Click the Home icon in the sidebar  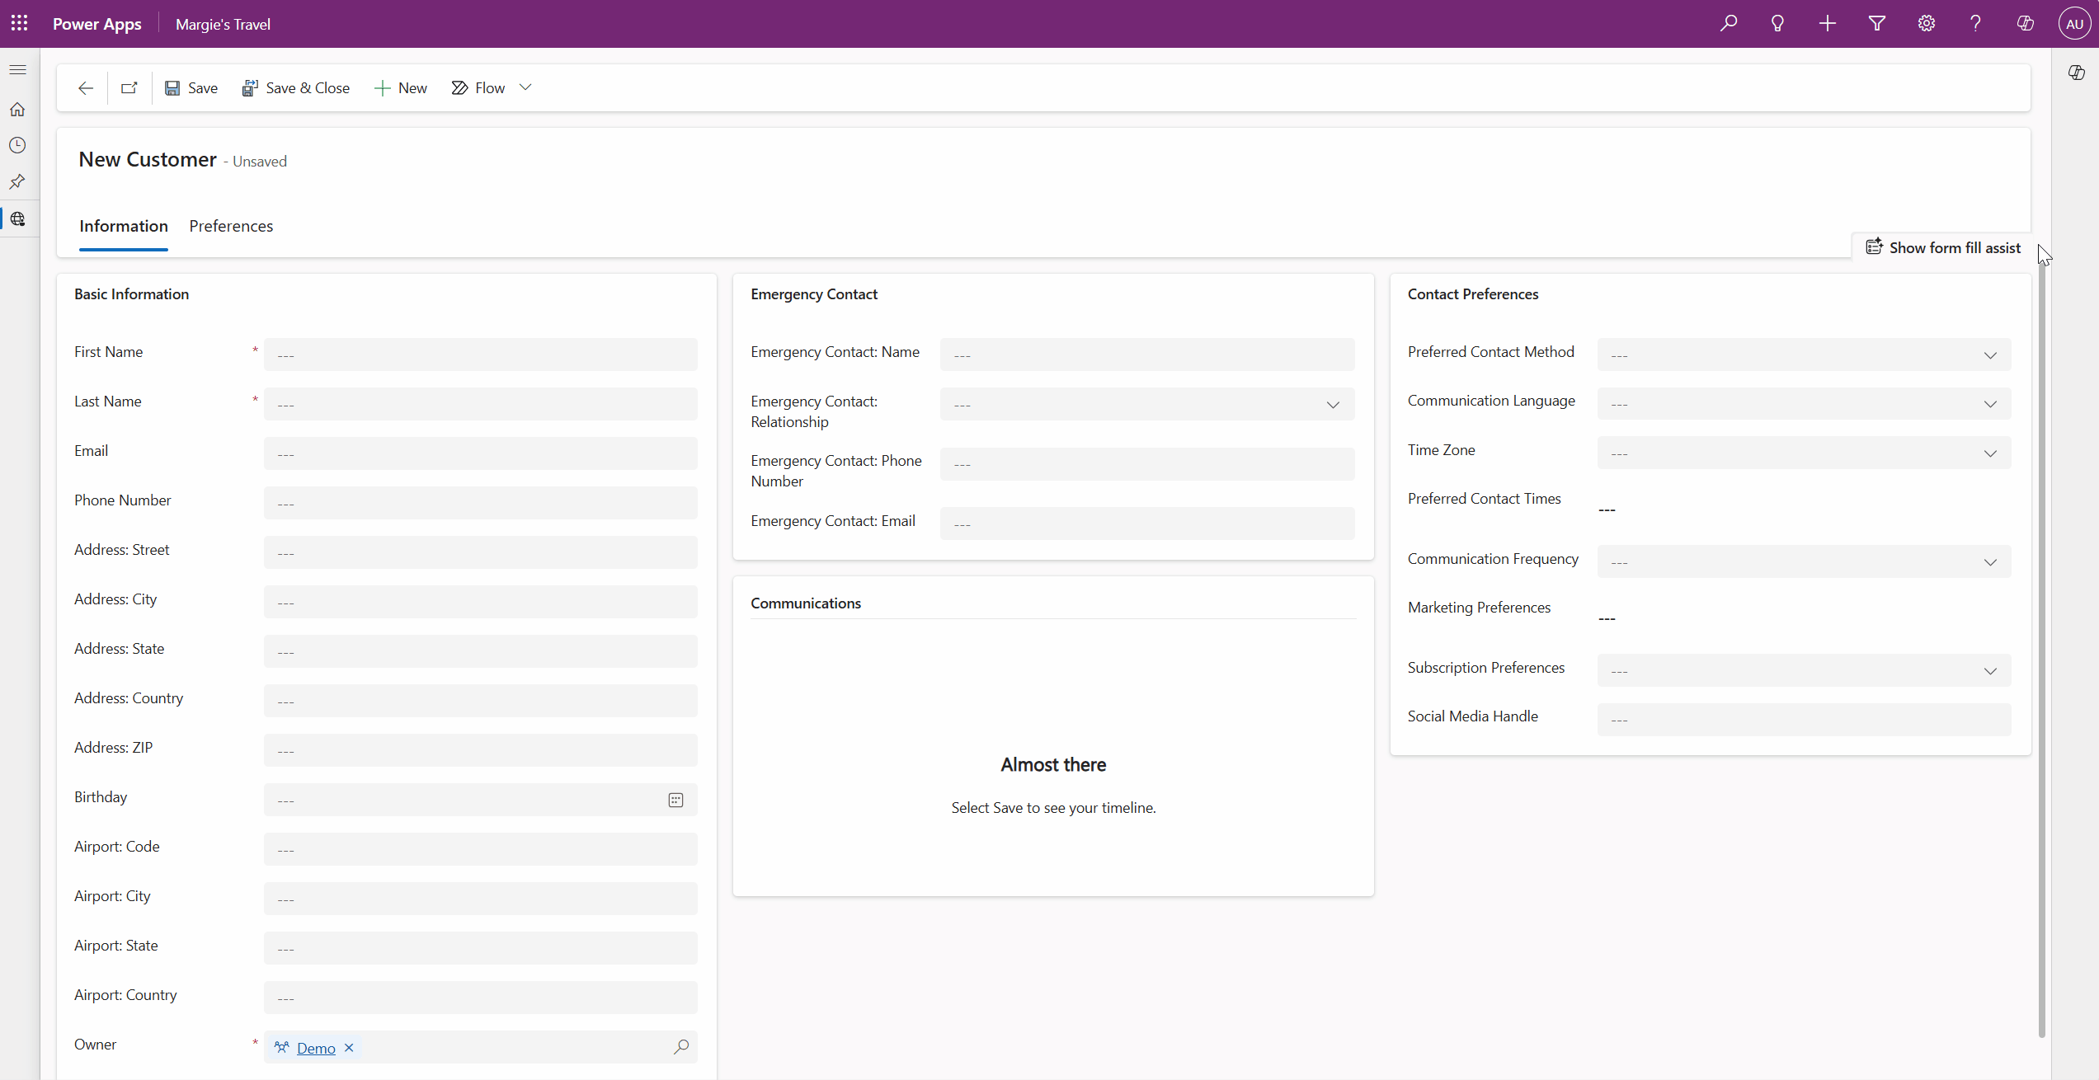(17, 109)
